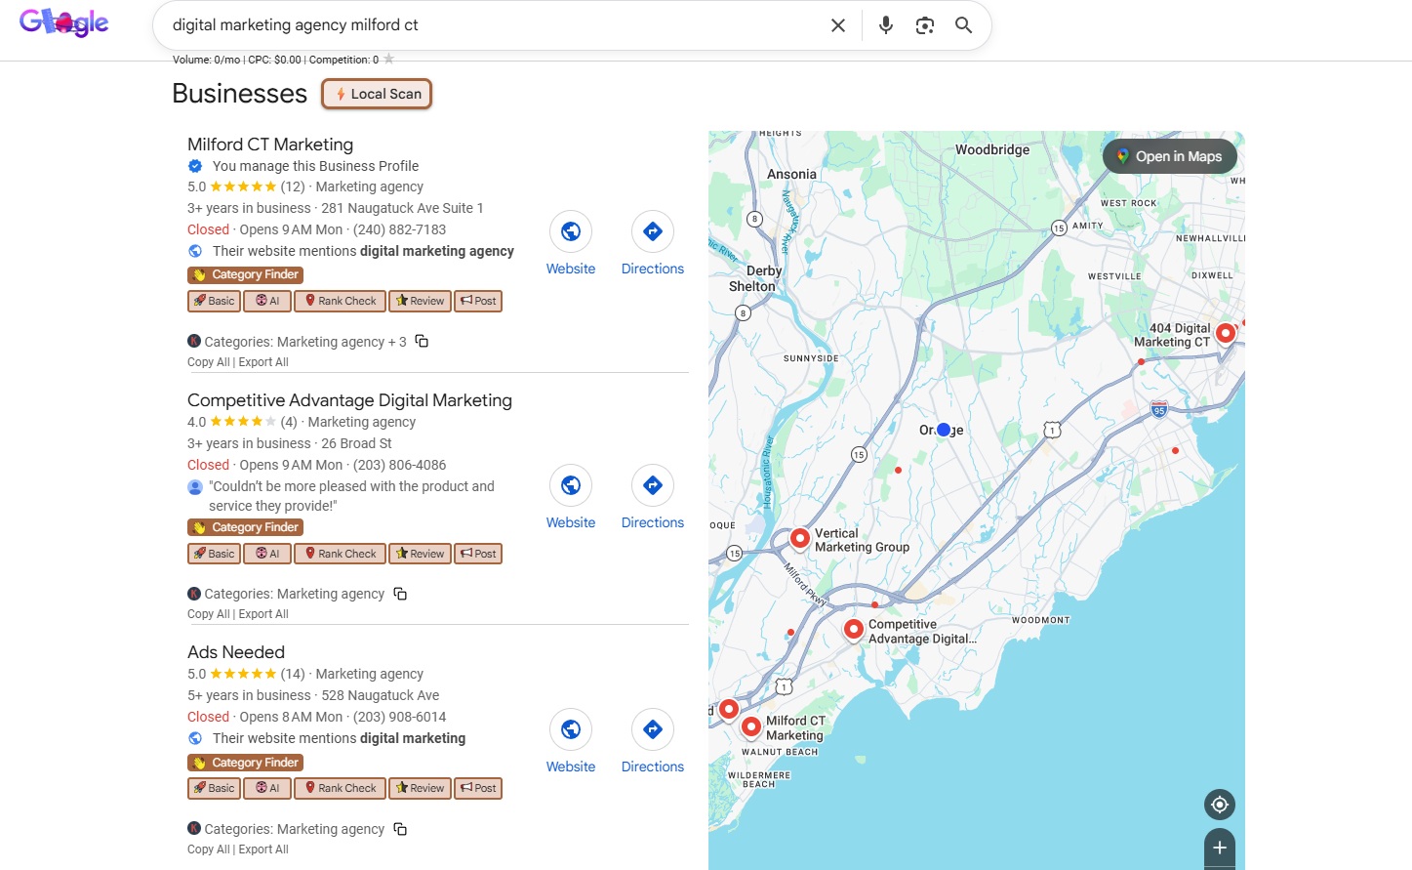
Task: Open the Ads Needed listing title
Action: pyautogui.click(x=236, y=652)
